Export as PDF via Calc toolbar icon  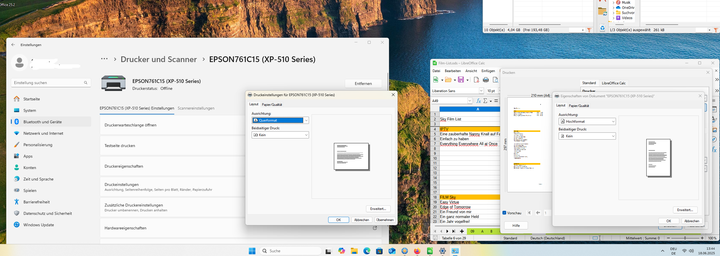tap(476, 80)
